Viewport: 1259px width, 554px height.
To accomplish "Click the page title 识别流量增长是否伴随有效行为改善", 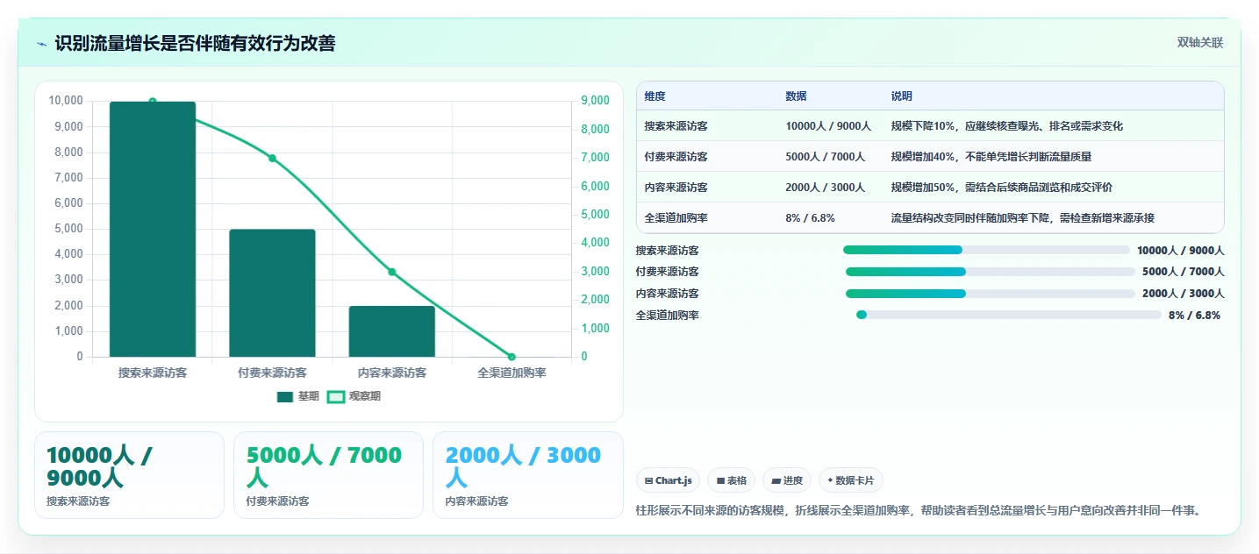I will pyautogui.click(x=195, y=43).
